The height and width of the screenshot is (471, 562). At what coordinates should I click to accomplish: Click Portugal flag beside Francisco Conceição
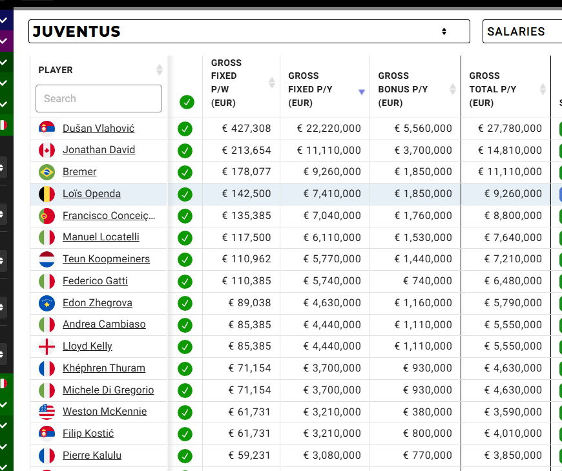pos(47,216)
